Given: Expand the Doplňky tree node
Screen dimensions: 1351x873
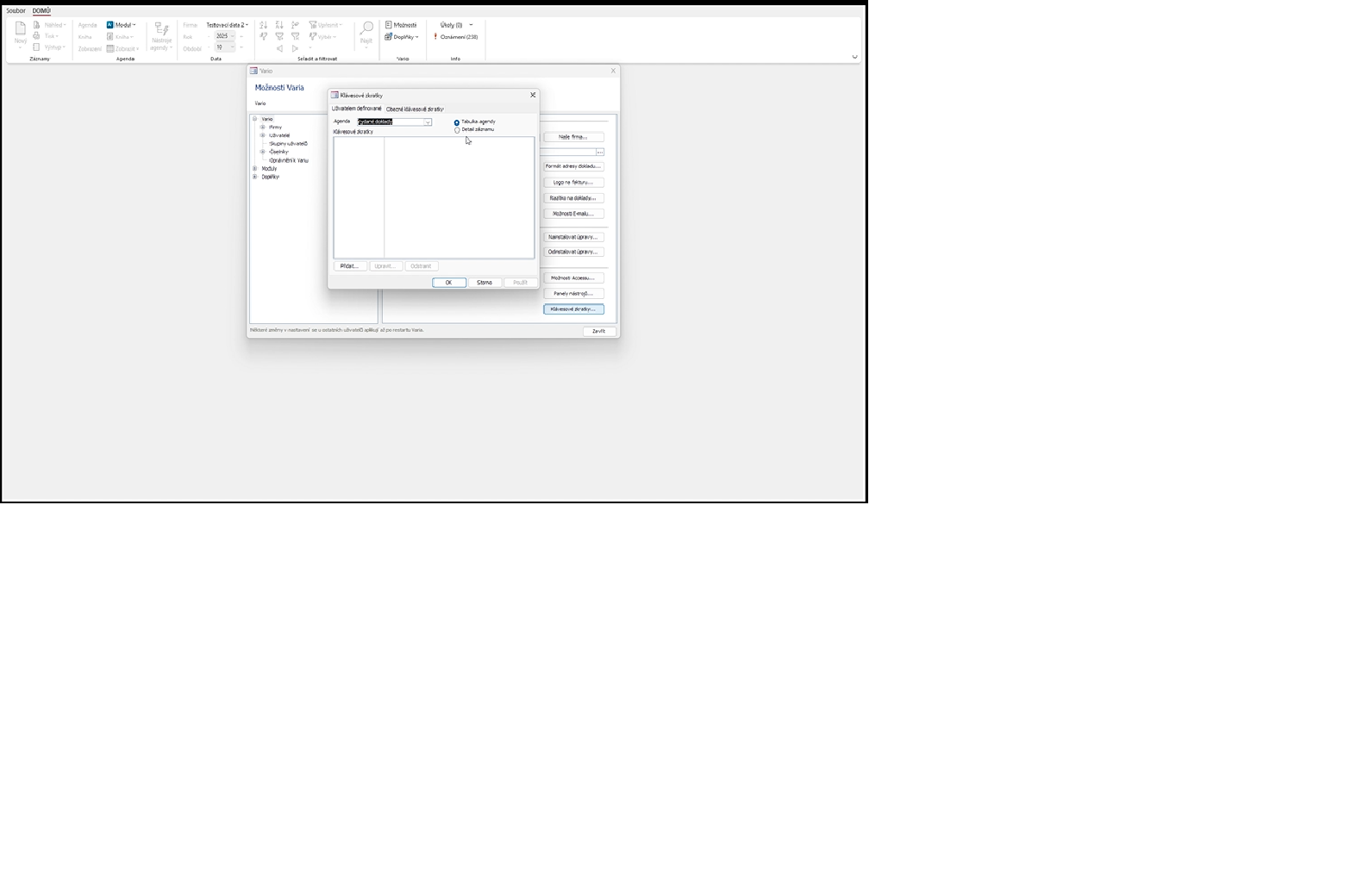Looking at the screenshot, I should pyautogui.click(x=254, y=177).
